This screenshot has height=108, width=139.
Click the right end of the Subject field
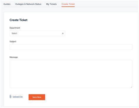tap(129, 47)
